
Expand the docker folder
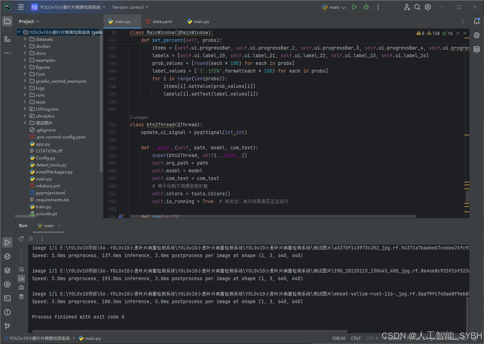[x=25, y=46]
